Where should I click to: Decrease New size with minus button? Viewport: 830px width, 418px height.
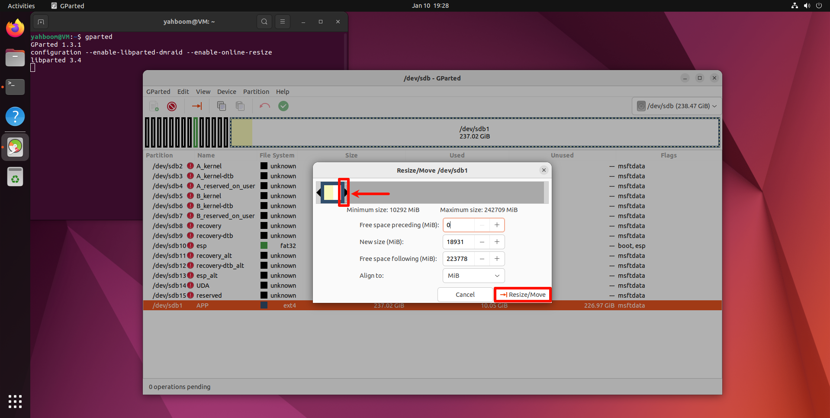[x=482, y=242]
